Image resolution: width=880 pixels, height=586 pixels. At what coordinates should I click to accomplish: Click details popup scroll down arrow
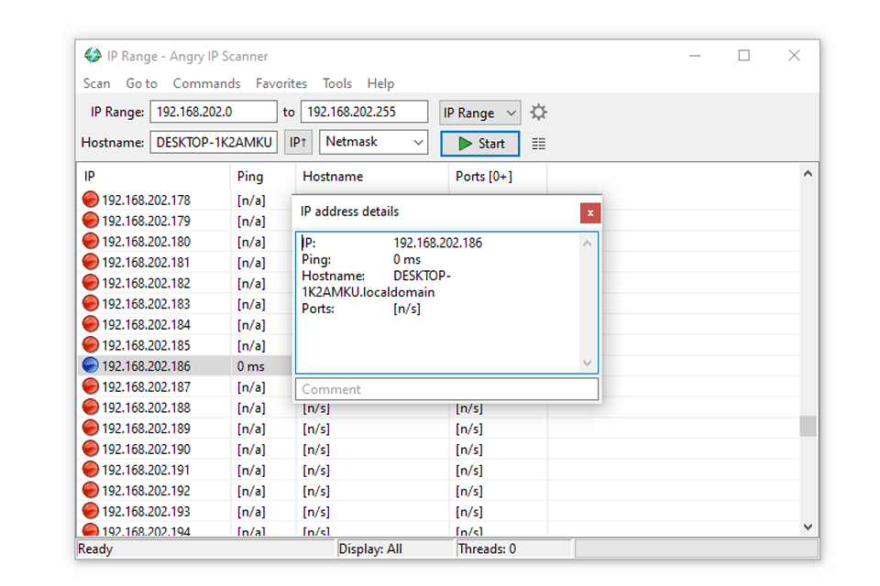point(587,363)
